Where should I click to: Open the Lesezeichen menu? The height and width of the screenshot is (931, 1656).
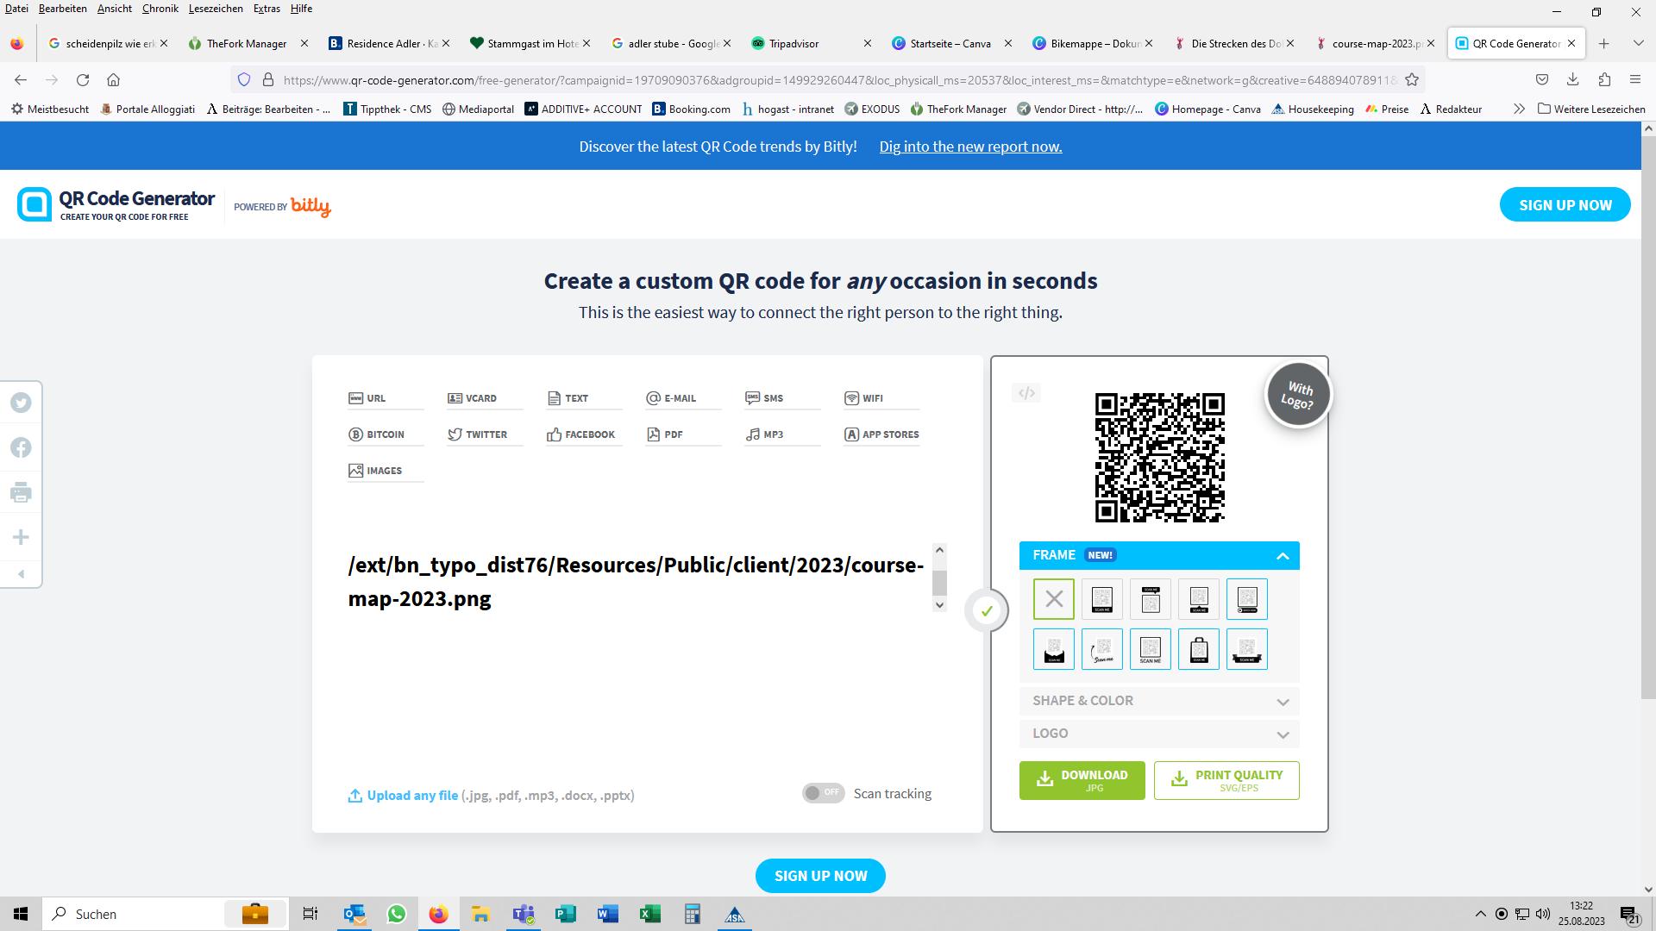pyautogui.click(x=215, y=9)
